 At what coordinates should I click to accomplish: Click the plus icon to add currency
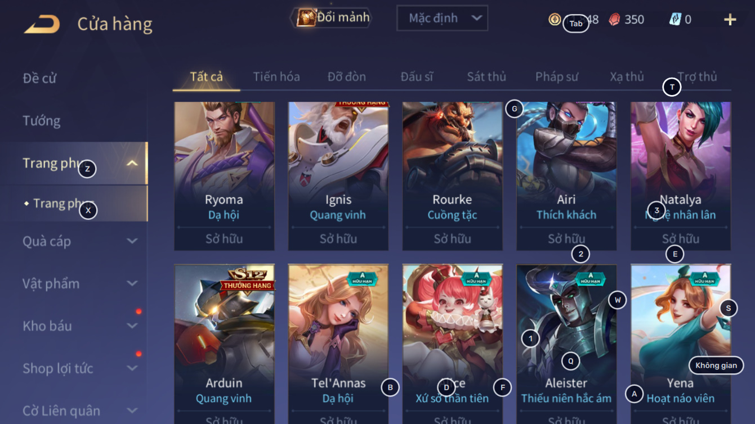tap(730, 20)
